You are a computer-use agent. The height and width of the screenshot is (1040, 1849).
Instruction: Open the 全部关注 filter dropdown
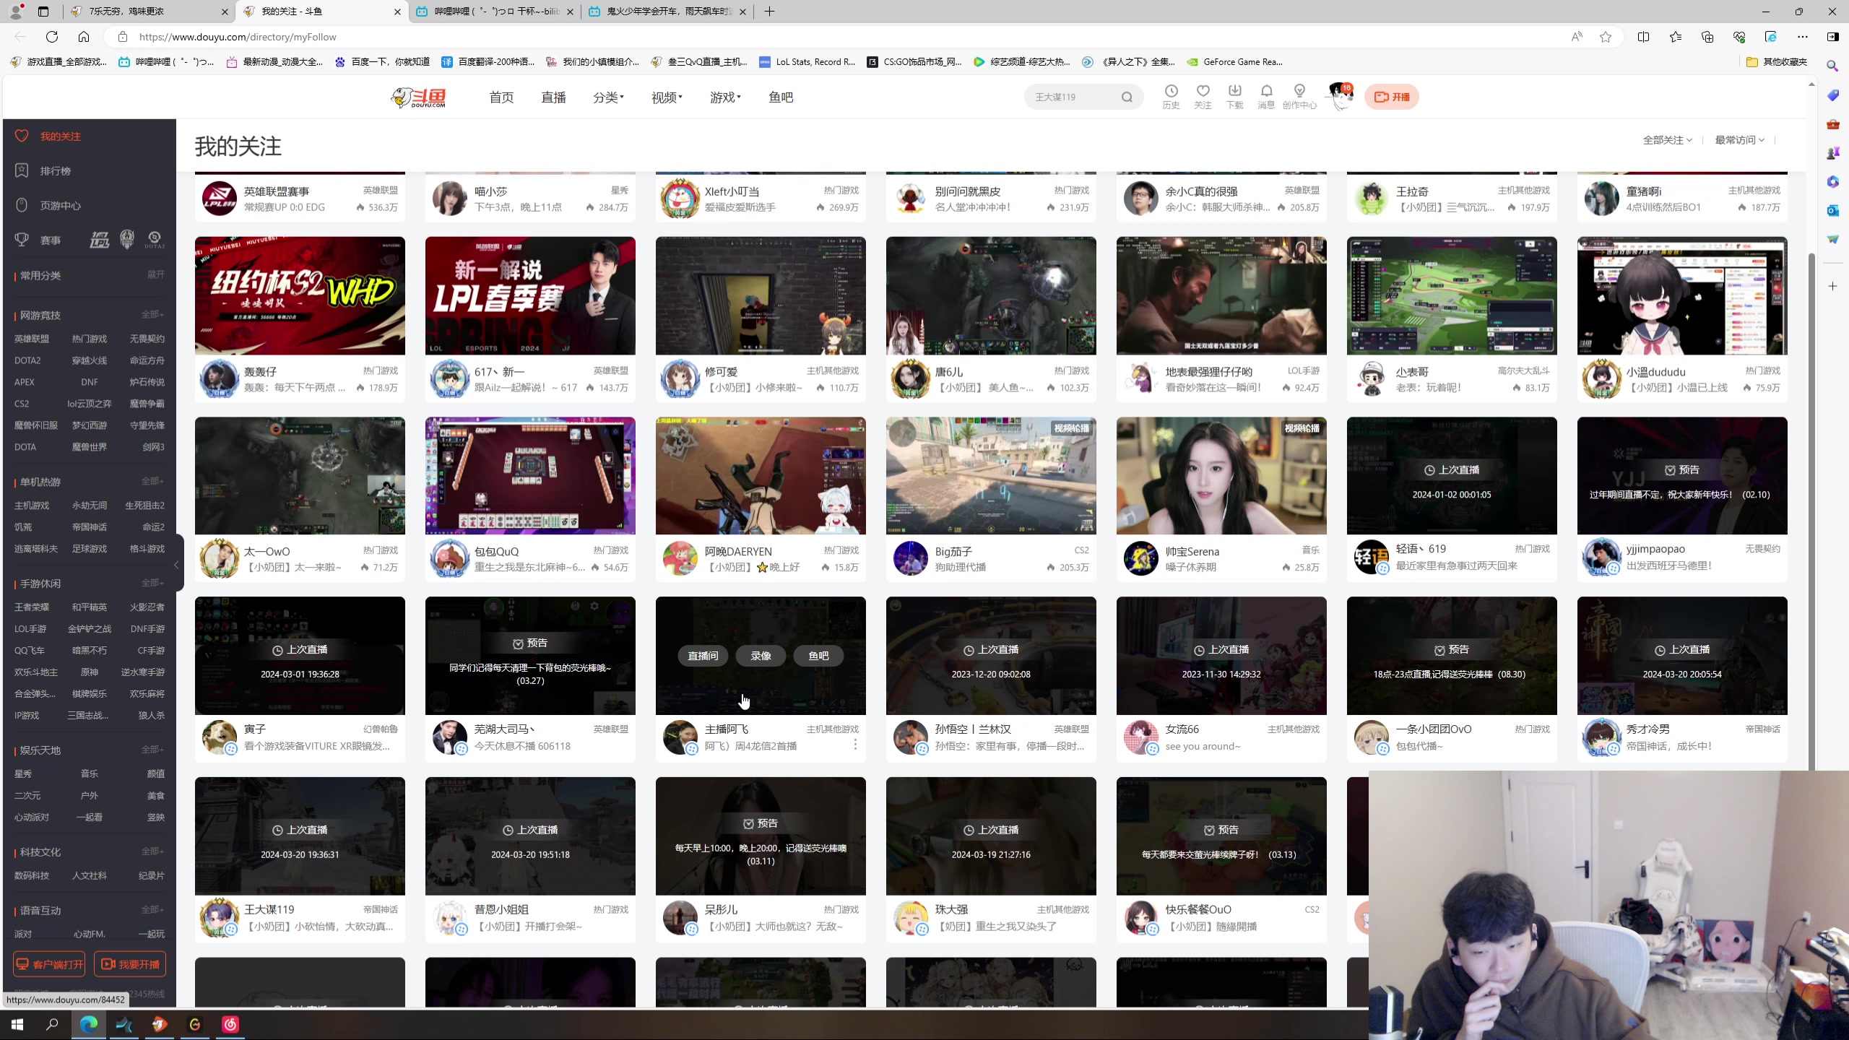tap(1667, 140)
